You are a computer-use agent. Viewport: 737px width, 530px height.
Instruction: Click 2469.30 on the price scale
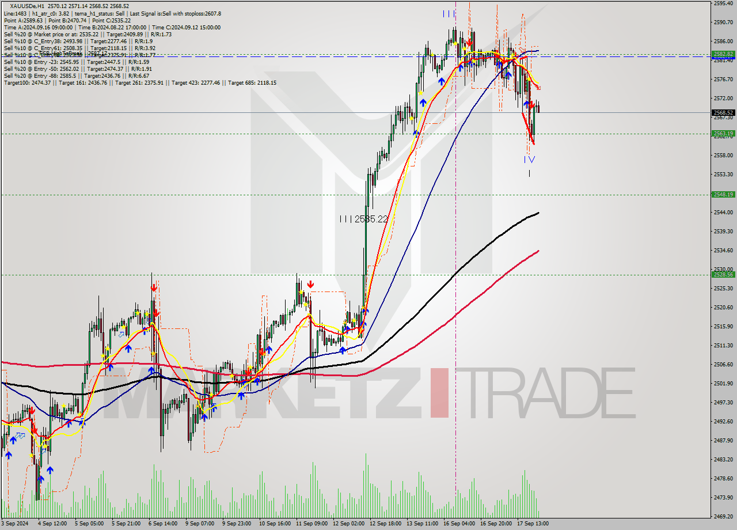tap(723, 516)
